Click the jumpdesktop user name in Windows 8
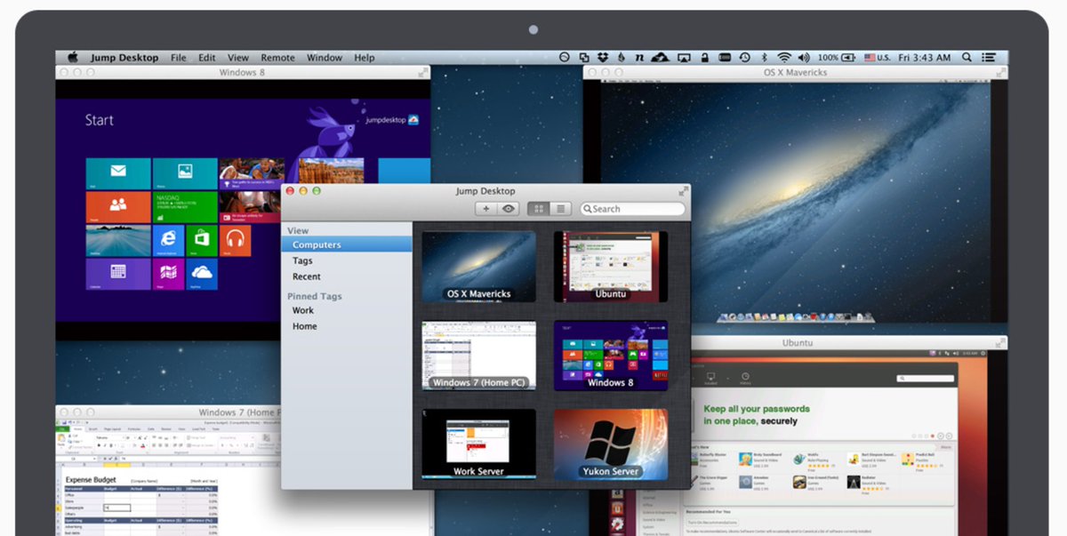Screen dimensions: 1067x536 tap(386, 119)
